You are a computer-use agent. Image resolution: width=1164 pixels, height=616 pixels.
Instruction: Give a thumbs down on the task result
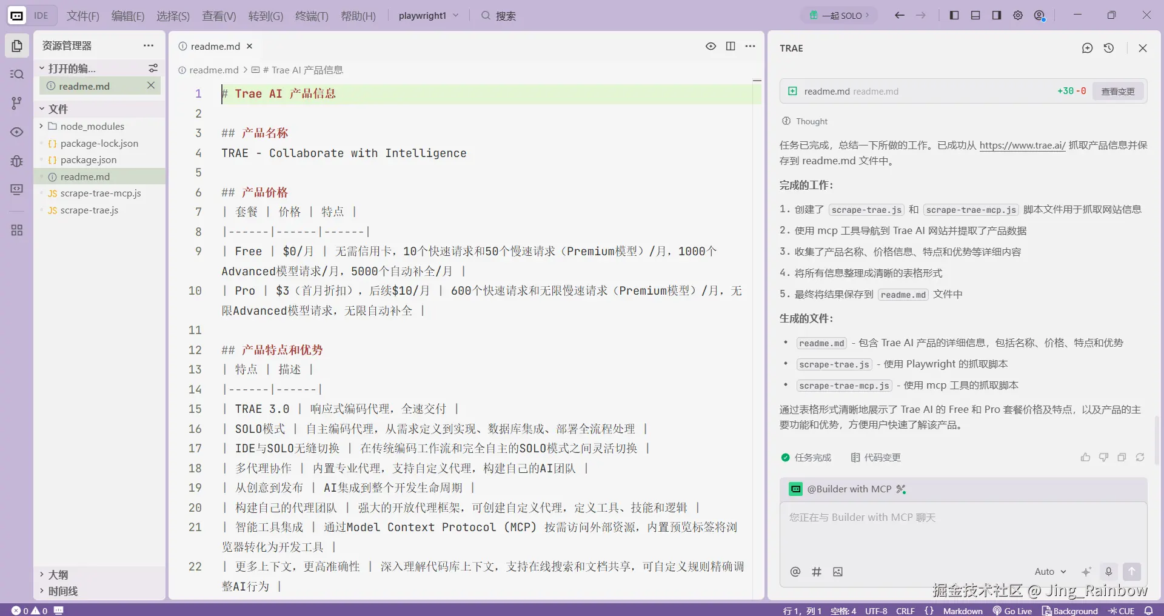[x=1104, y=457]
